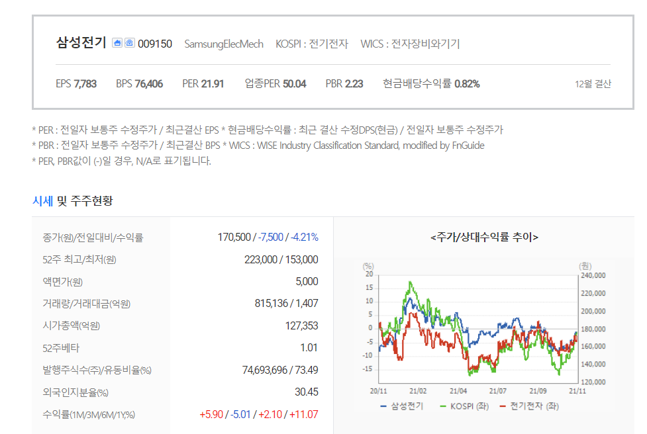
Task: Select the 삼성전기 company name heading
Action: tap(81, 42)
